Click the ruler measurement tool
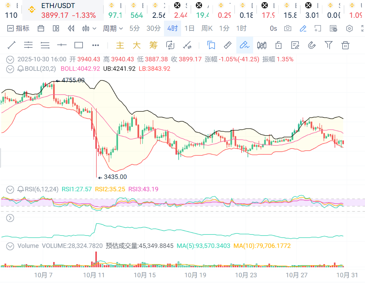 [228, 45]
